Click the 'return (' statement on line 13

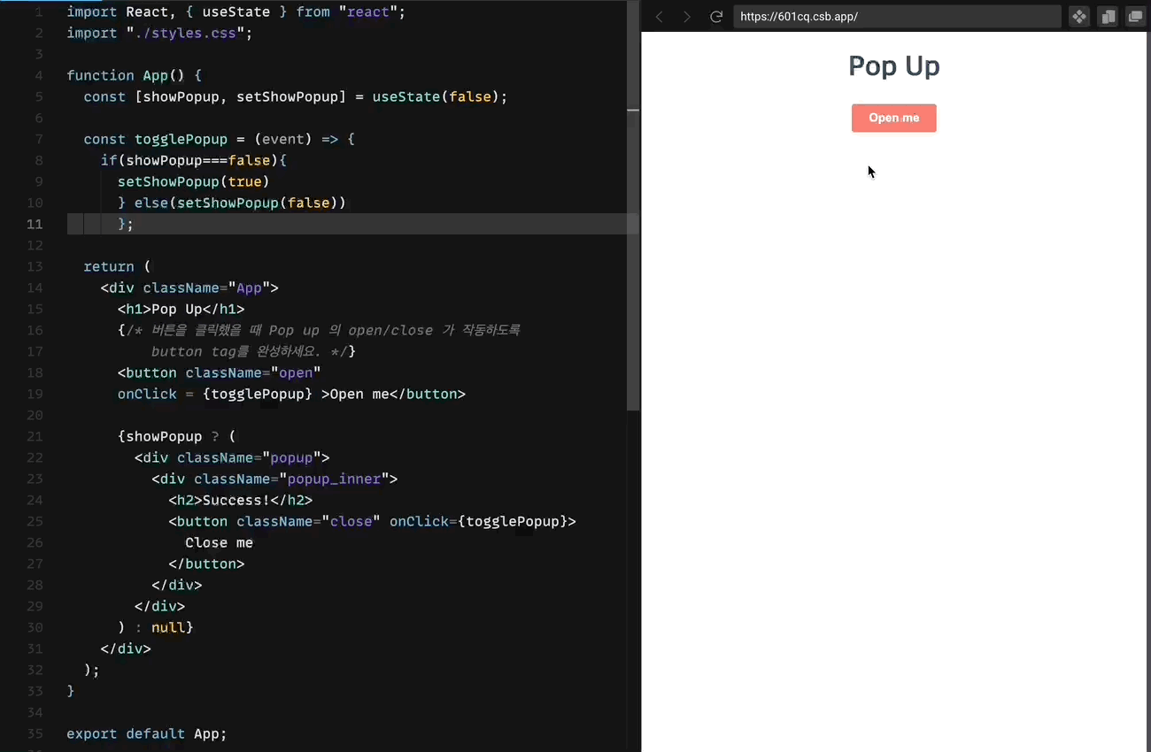tap(117, 266)
